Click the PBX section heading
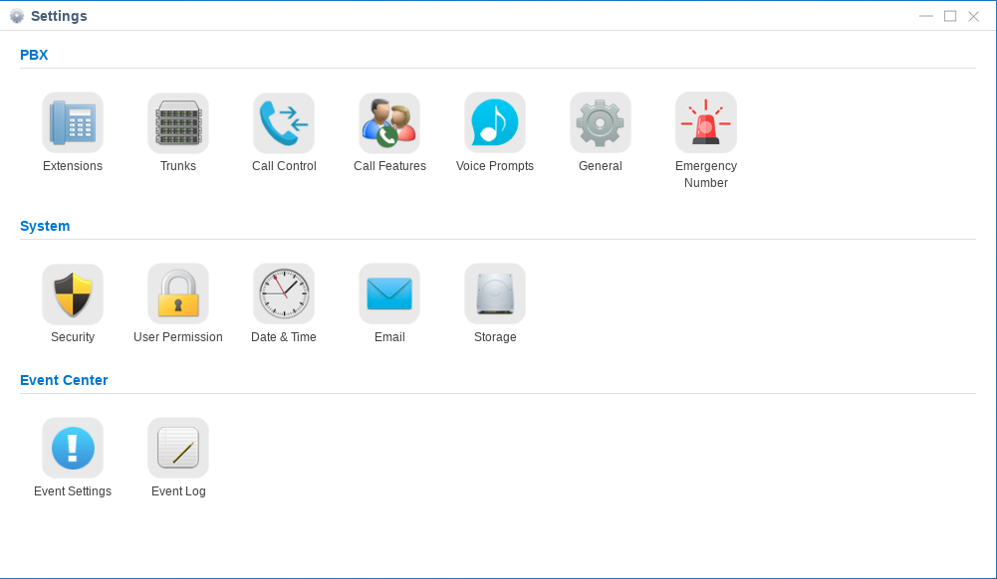Screen dimensions: 997x579 click(34, 55)
